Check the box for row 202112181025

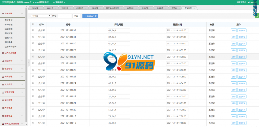(x=33, y=76)
